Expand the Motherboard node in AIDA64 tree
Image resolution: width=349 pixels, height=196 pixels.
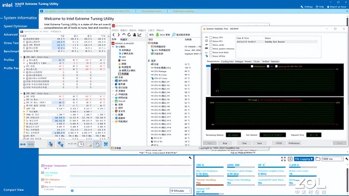tap(113, 77)
